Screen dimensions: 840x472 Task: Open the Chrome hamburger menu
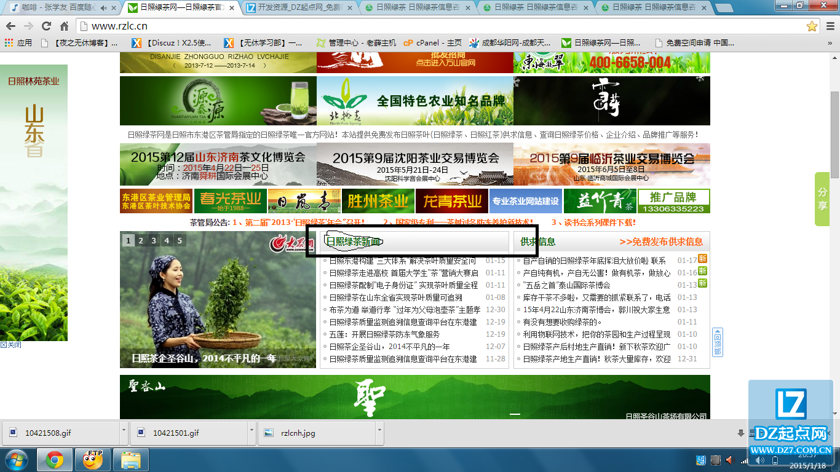830,26
